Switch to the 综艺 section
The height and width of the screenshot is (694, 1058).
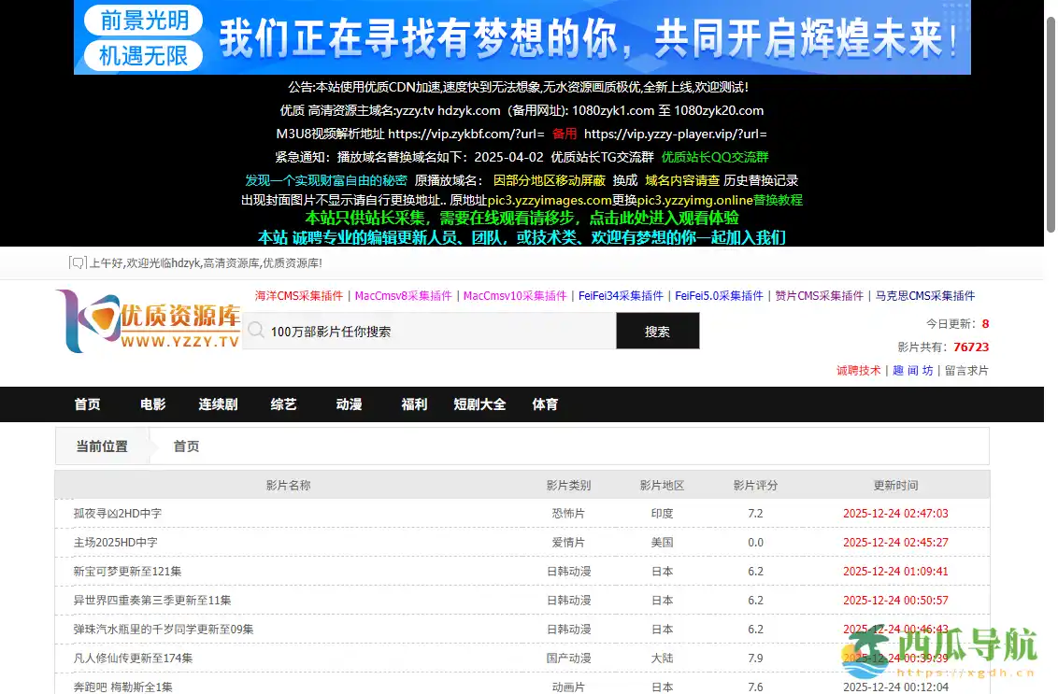282,404
